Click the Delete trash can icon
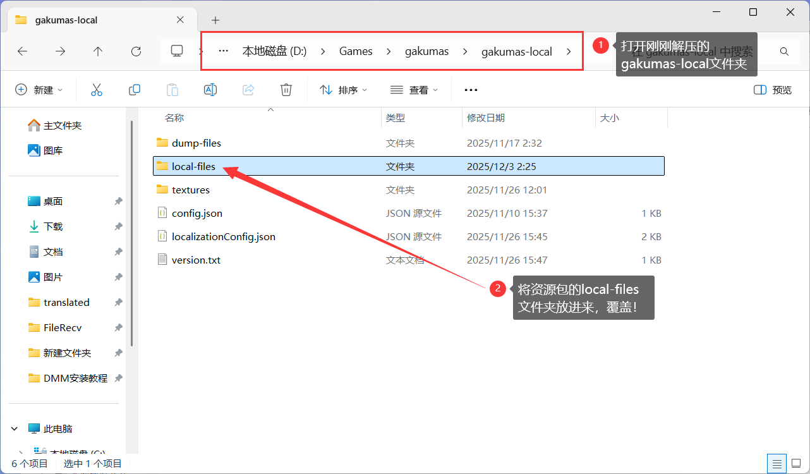 (286, 90)
